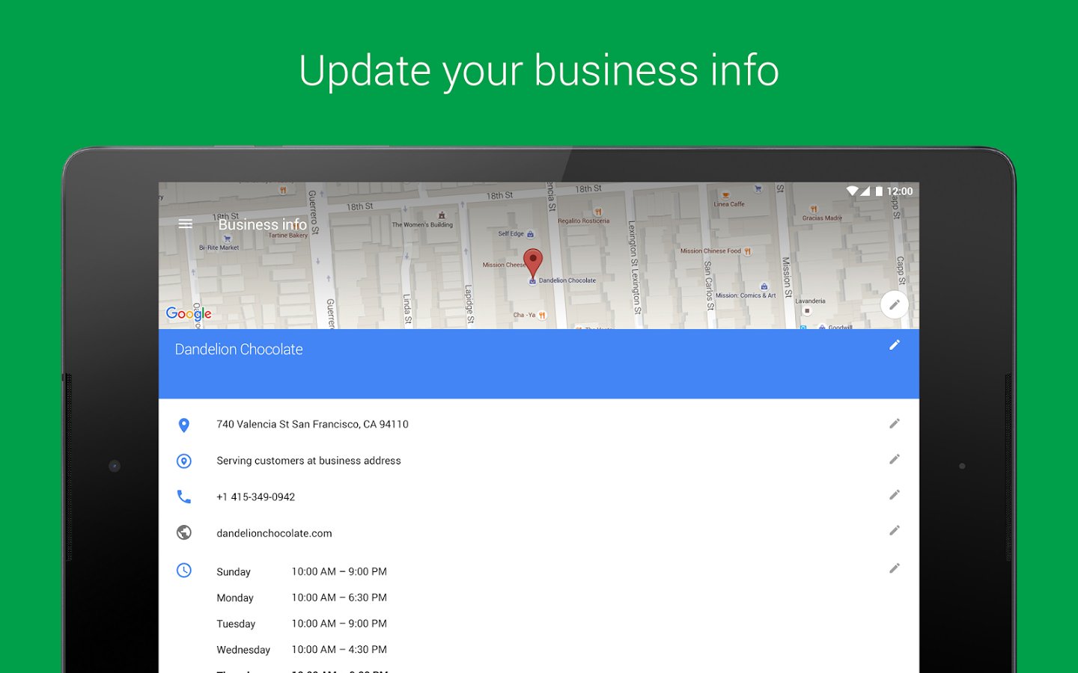Edit the phone number with pencil icon

tap(894, 495)
